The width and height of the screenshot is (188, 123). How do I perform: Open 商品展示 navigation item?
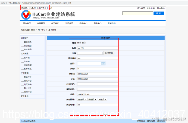tap(41, 23)
